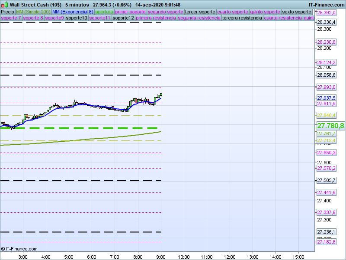
Task: Select the apertura indicator label
Action: (104, 12)
